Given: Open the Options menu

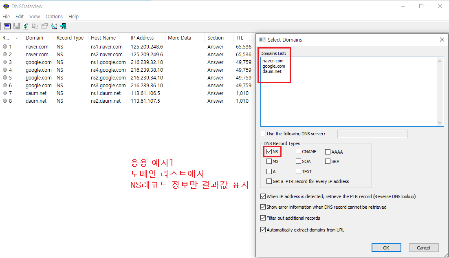Looking at the screenshot, I should click(54, 17).
